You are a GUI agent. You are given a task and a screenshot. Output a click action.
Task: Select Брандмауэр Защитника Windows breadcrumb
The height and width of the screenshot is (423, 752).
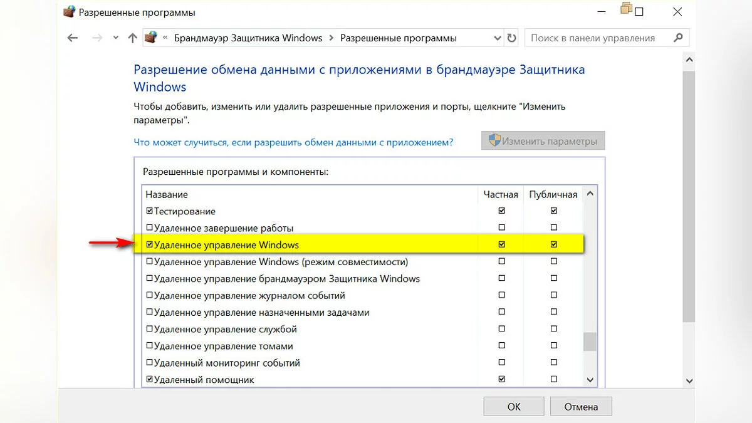tap(248, 38)
